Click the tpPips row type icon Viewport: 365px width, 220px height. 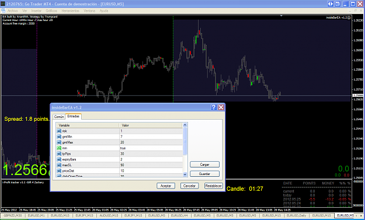click(59, 153)
